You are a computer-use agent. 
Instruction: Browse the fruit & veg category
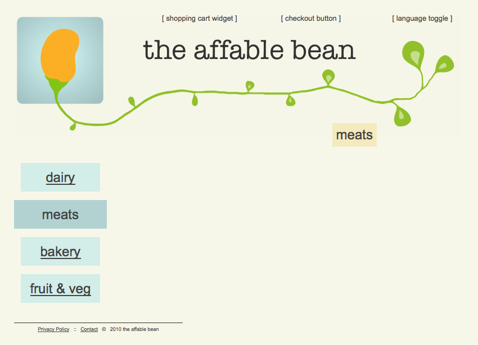click(x=60, y=289)
